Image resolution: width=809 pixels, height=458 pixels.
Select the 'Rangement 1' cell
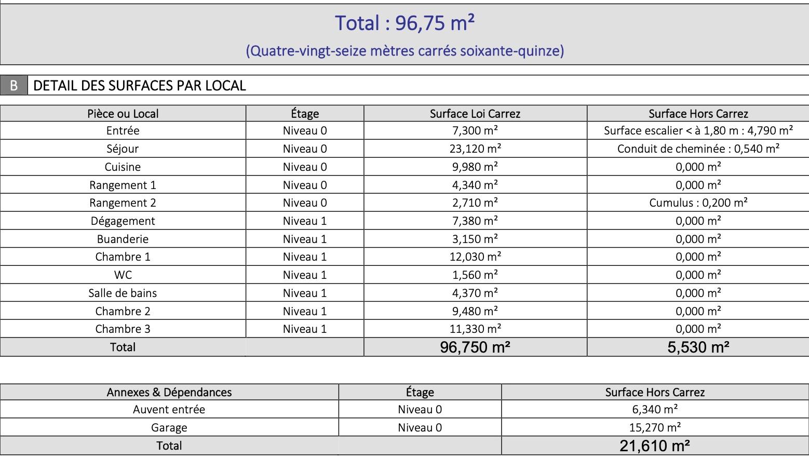[x=123, y=185]
